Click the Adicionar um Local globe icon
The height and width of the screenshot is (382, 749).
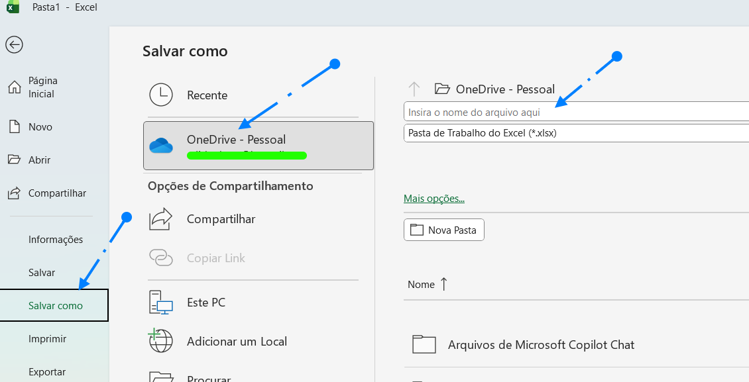coord(161,342)
